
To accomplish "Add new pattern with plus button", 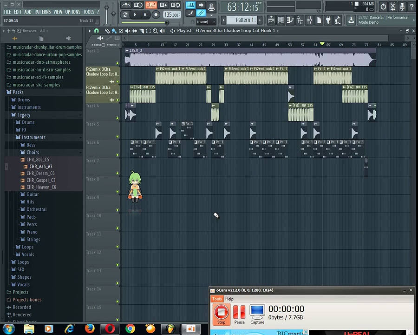I will click(260, 20).
